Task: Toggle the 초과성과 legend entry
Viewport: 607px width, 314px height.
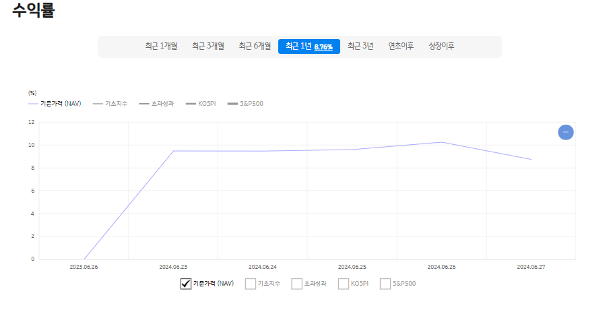Action: pos(156,104)
